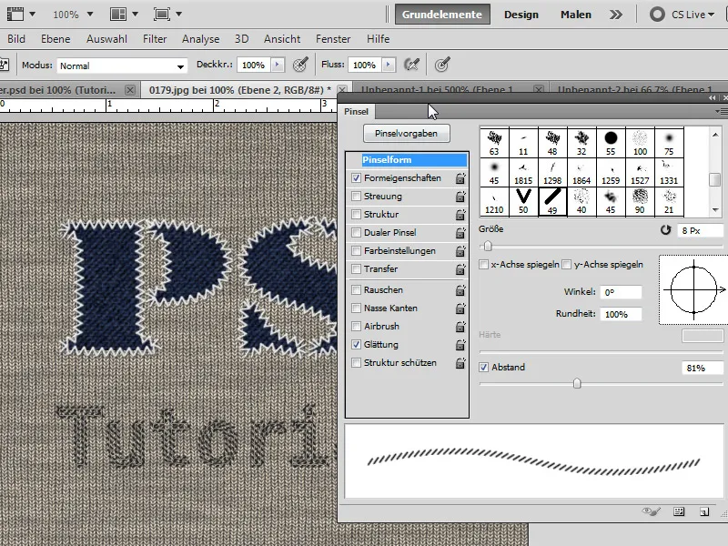Enable the Streuung checkbox

click(356, 196)
